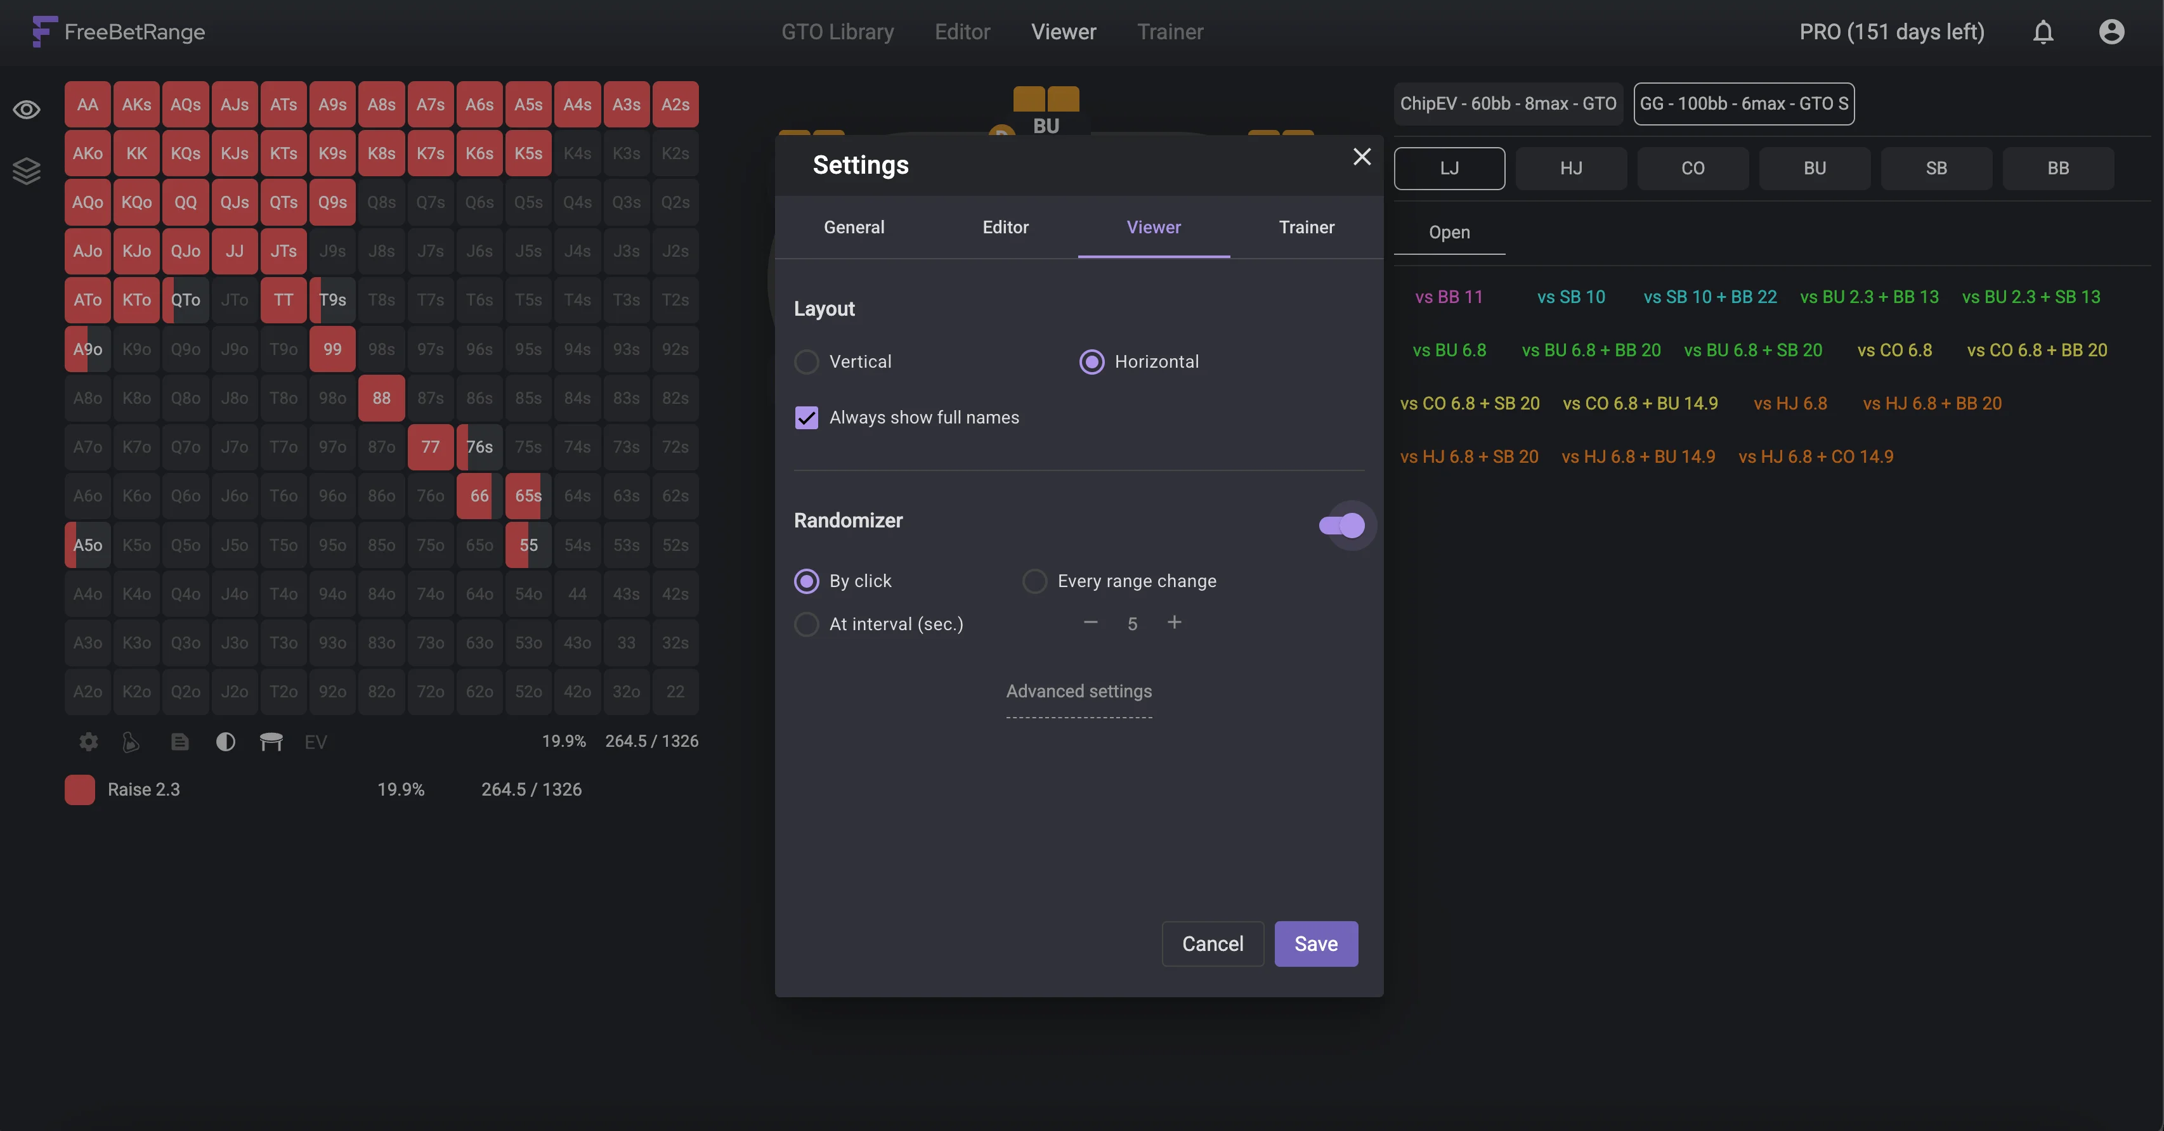Expand Advanced settings section

[1079, 691]
